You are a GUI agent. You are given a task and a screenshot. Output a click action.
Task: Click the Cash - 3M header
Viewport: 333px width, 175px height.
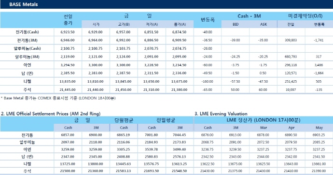point(250,16)
